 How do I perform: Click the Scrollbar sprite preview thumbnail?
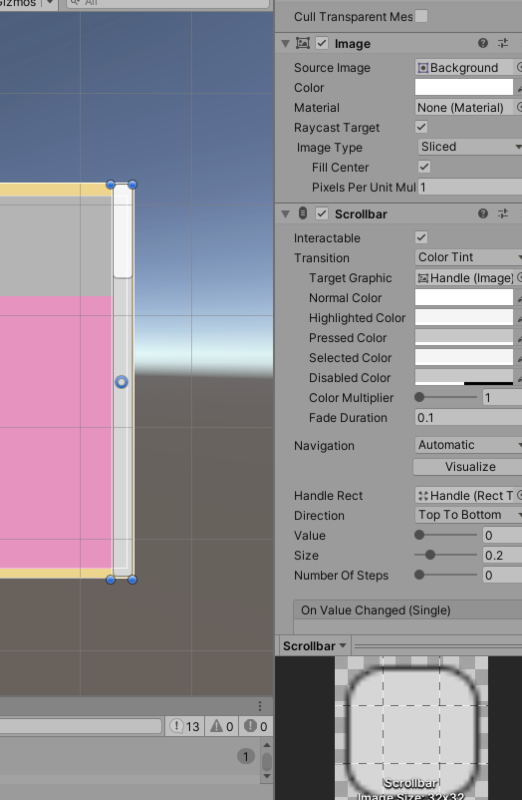[x=411, y=728]
